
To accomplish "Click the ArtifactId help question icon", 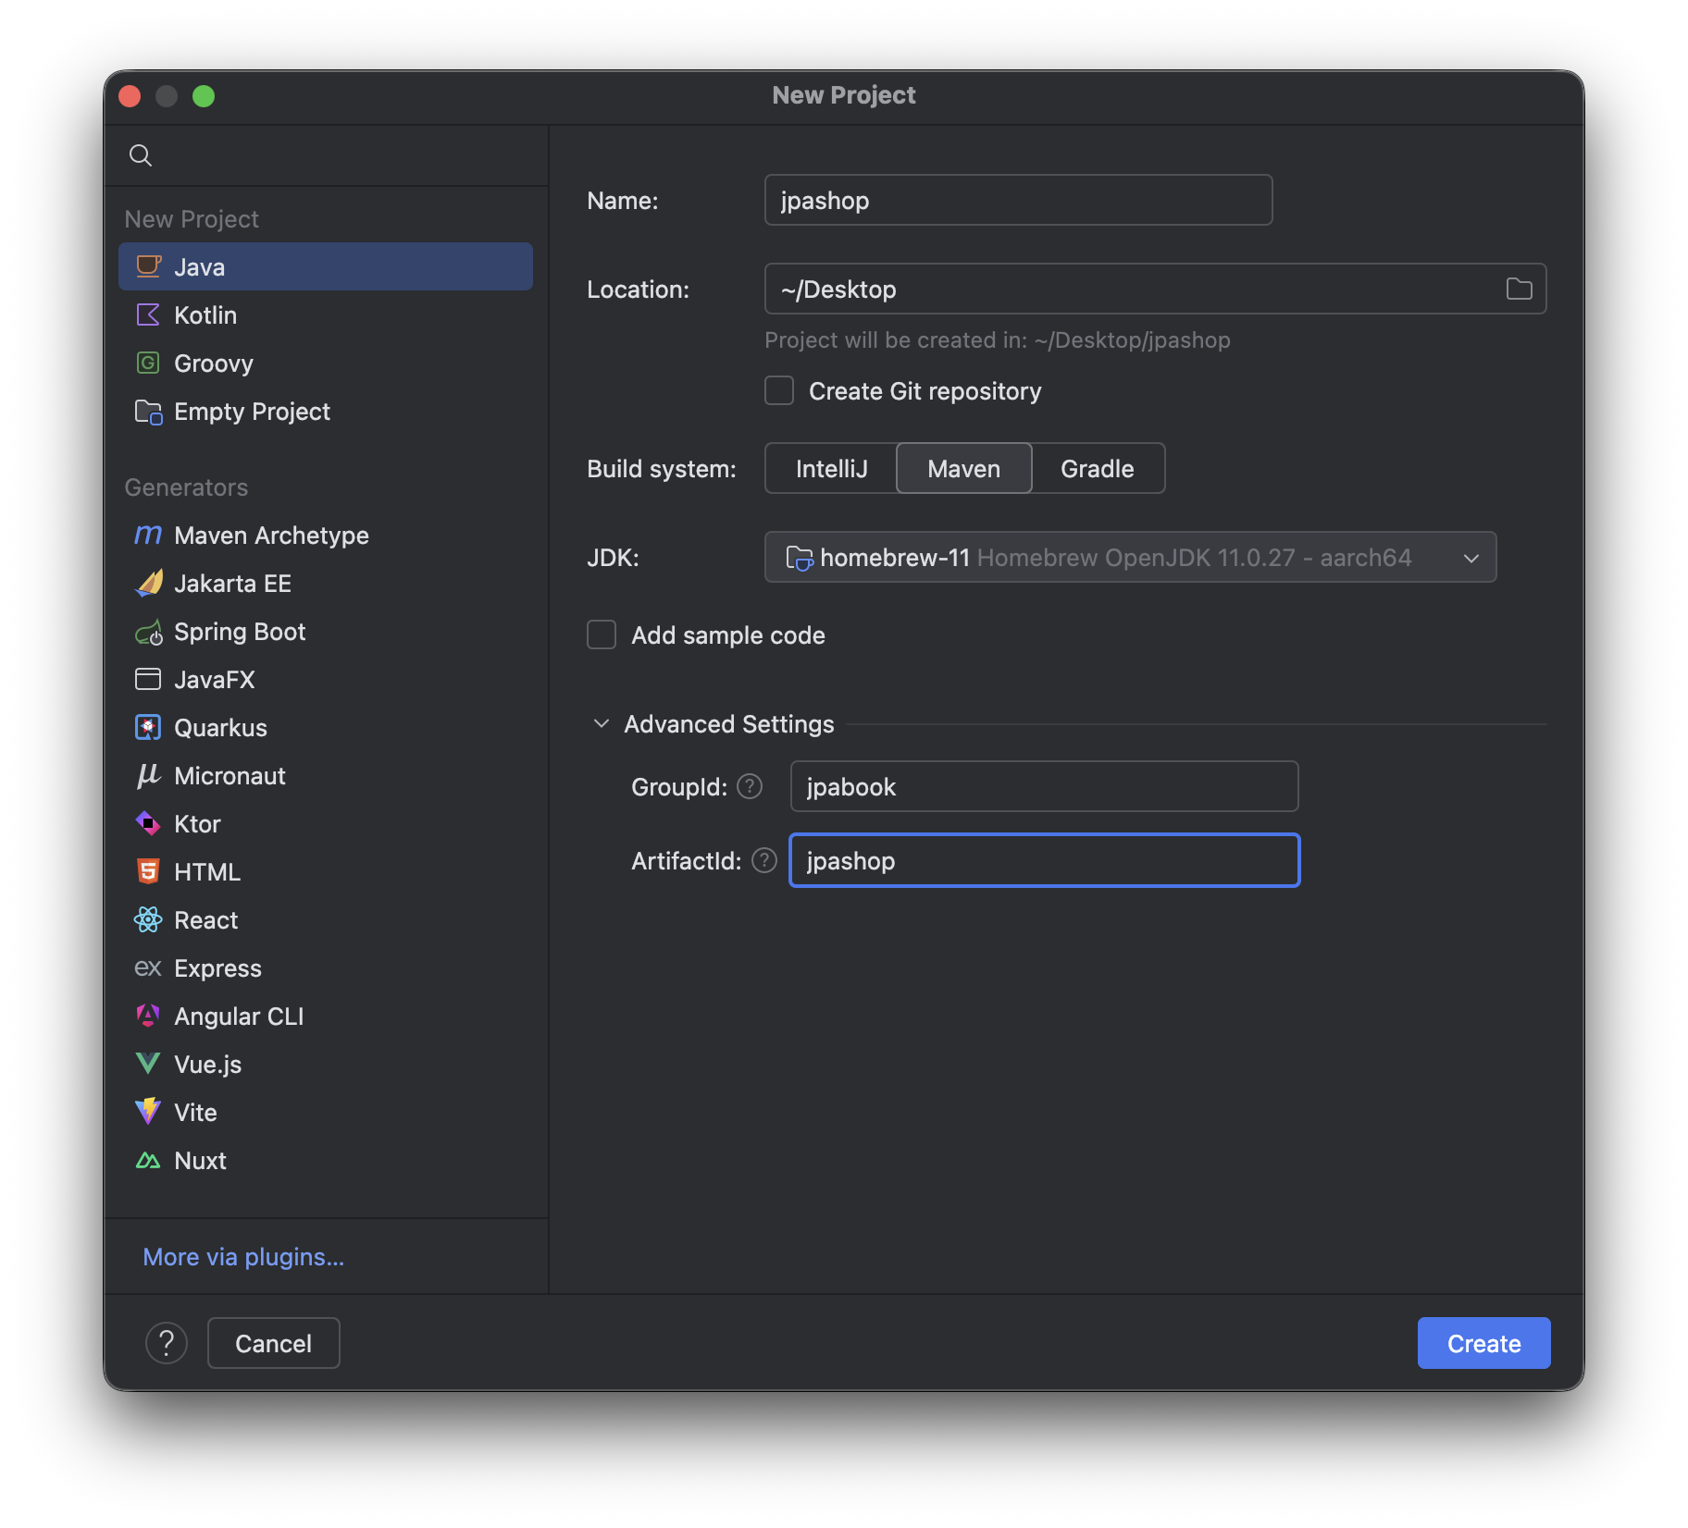I will (x=763, y=861).
